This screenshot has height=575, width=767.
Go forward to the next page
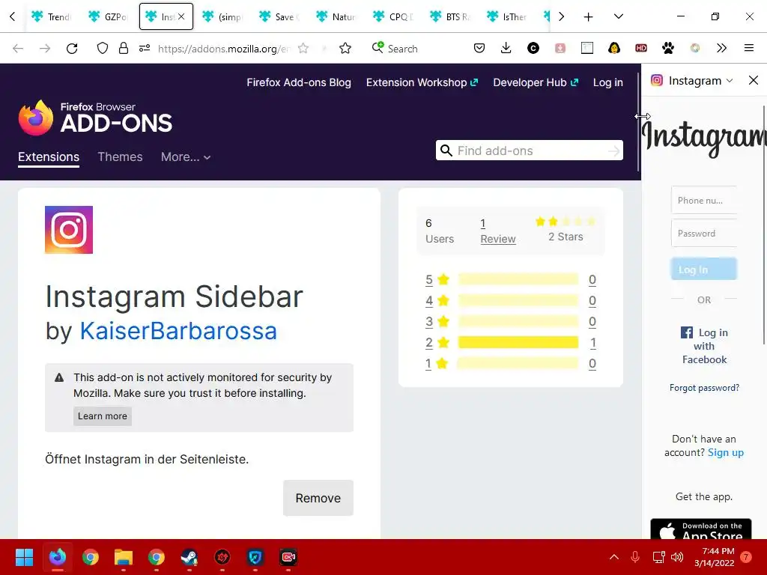coord(45,49)
